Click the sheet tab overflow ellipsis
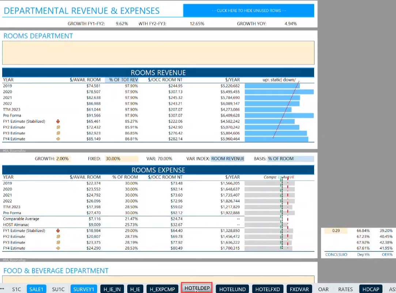Image resolution: width=396 pixels, height=293 pixels. [2, 289]
